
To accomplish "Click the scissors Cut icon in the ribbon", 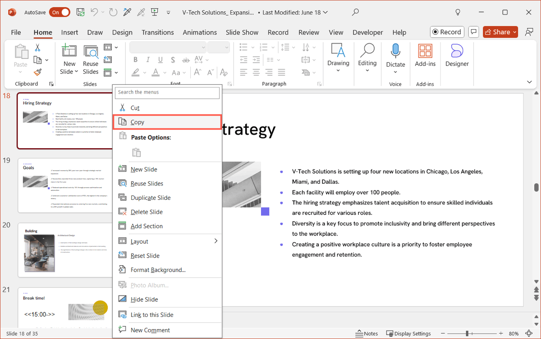I will pos(37,47).
